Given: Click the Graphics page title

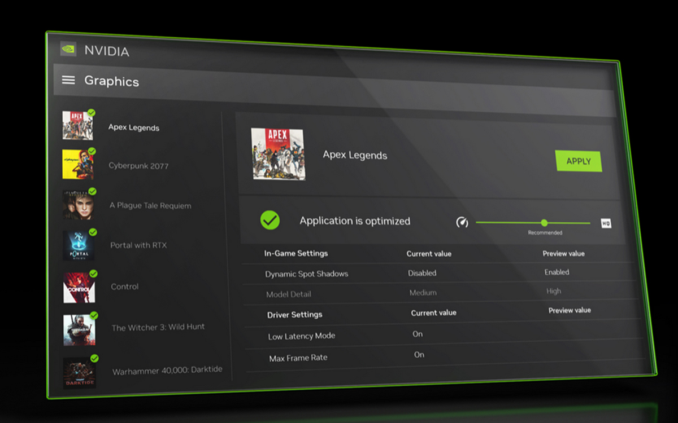Looking at the screenshot, I should [111, 81].
